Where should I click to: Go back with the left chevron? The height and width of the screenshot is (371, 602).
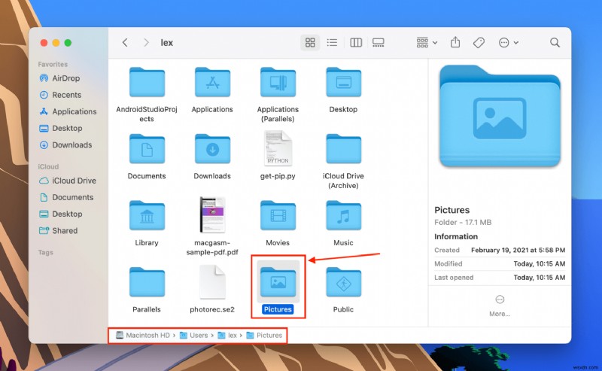pyautogui.click(x=125, y=43)
